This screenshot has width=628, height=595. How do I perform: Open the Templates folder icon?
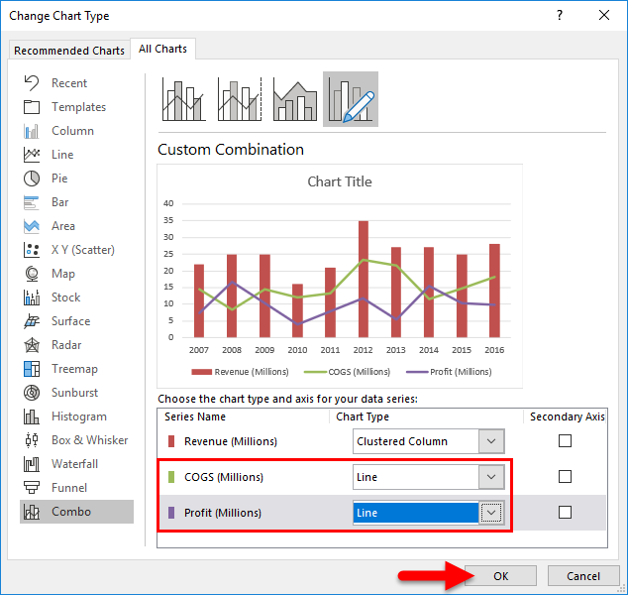32,107
